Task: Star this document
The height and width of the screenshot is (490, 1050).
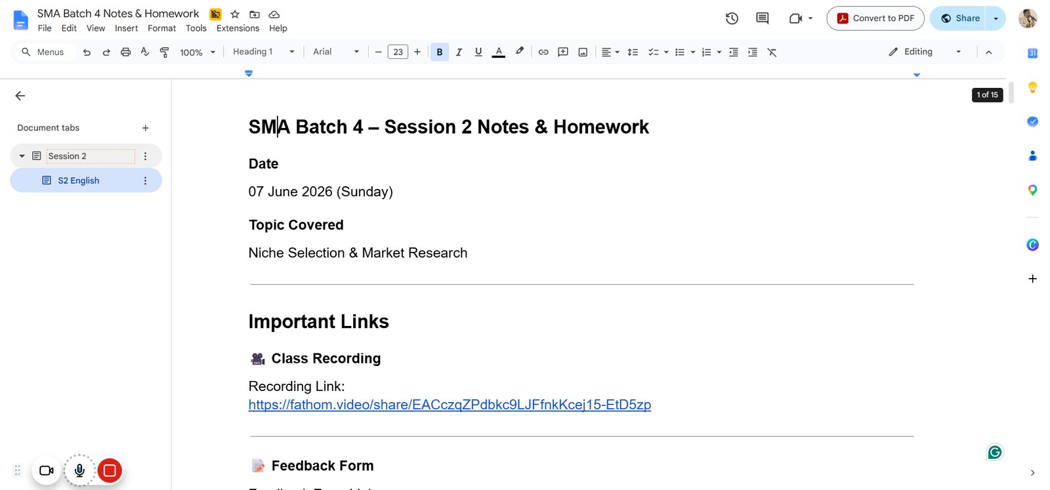Action: [x=235, y=14]
